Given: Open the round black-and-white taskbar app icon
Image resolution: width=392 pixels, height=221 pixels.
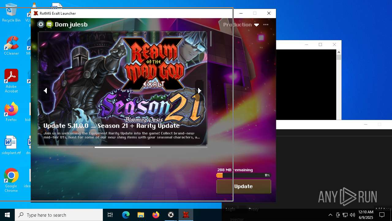Looking at the screenshot, I should (171, 215).
